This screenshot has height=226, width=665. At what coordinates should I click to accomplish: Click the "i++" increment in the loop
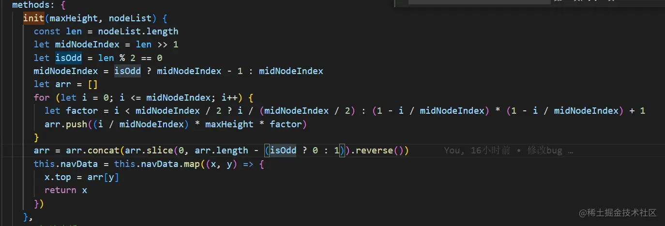point(229,98)
